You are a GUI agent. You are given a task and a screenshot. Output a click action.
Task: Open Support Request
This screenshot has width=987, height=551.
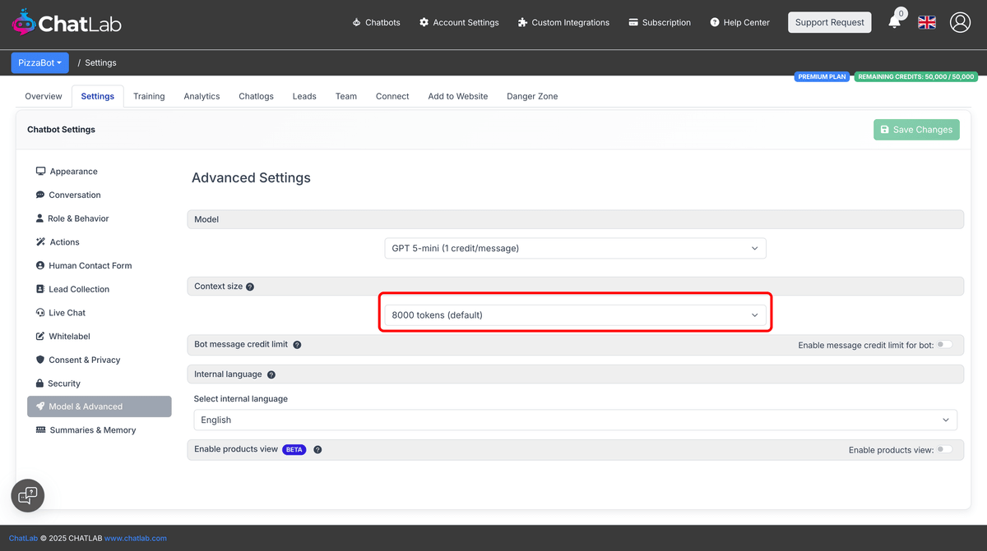[x=829, y=22]
